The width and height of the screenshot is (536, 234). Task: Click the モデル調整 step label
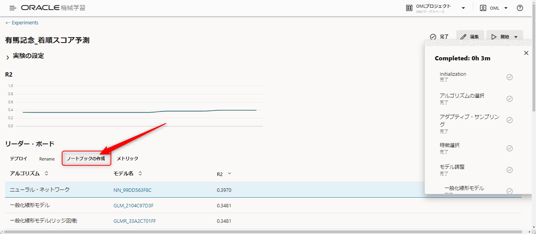point(452,167)
